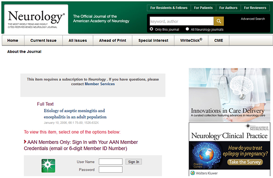Click the Innovations in Care Delivery banner

(x=230, y=95)
